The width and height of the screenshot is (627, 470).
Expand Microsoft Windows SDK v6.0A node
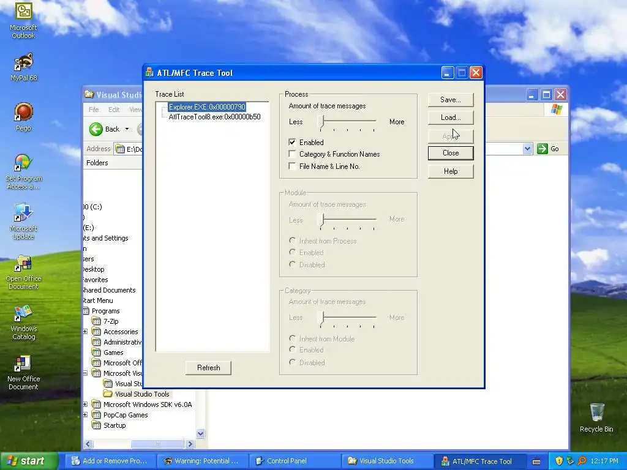[x=85, y=404]
